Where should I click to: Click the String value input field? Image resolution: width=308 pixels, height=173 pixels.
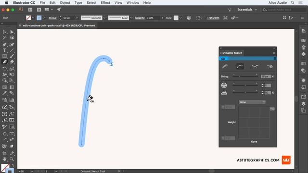[x=266, y=76]
